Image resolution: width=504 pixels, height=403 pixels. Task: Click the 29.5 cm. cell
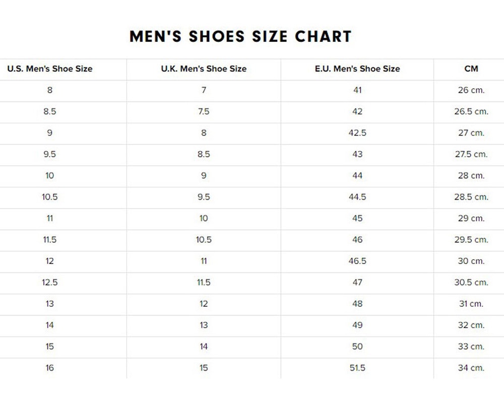(471, 240)
